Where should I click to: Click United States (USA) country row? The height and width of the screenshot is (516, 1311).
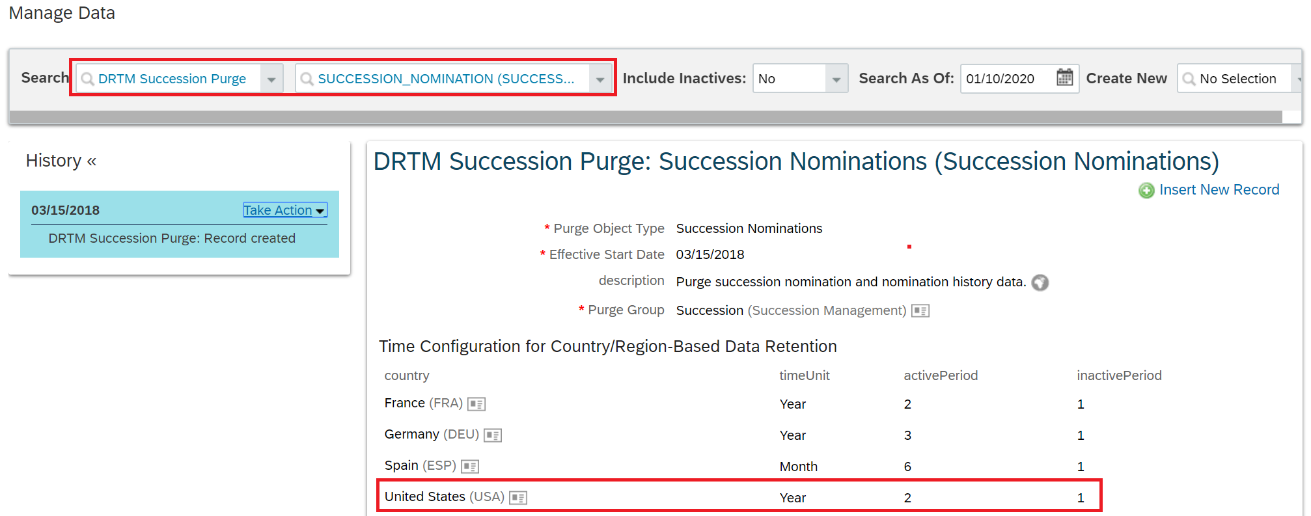739,496
